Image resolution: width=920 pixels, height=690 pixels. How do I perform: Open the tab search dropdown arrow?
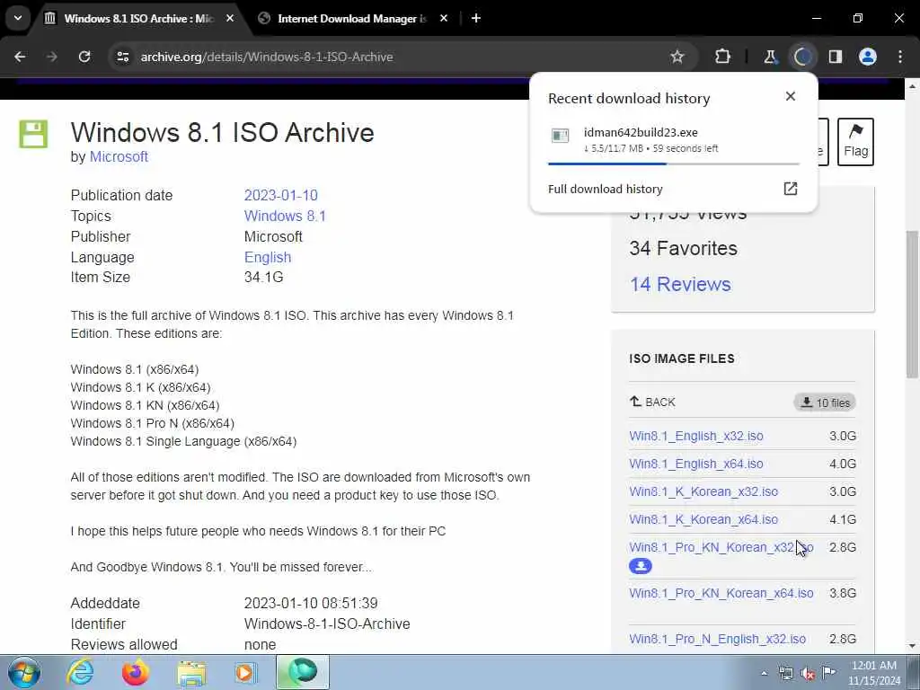[18, 18]
